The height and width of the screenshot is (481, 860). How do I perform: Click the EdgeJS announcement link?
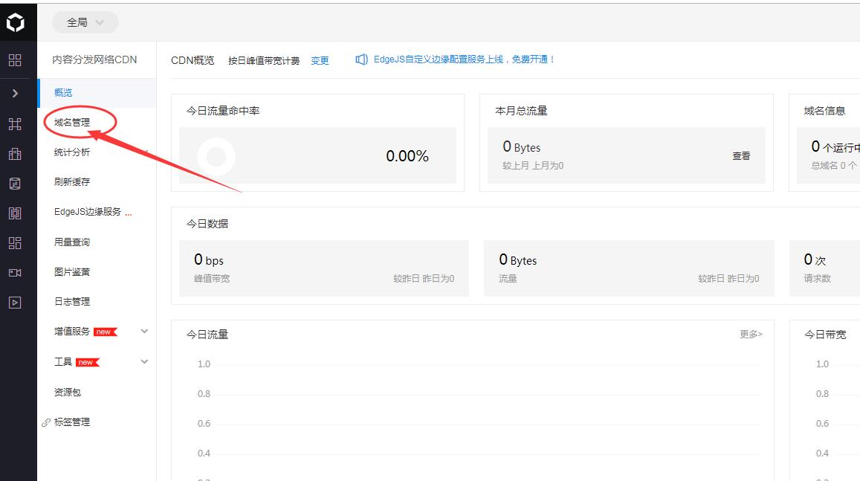point(464,59)
